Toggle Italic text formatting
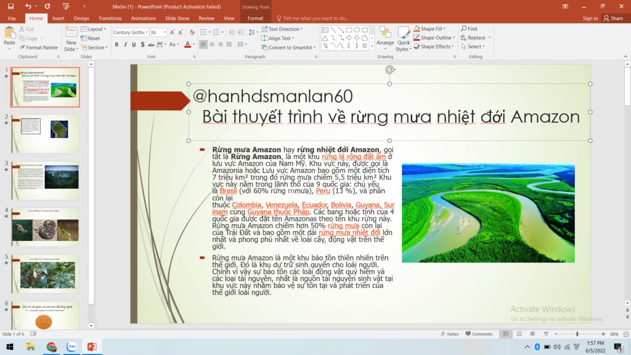631x355 pixels. (125, 44)
